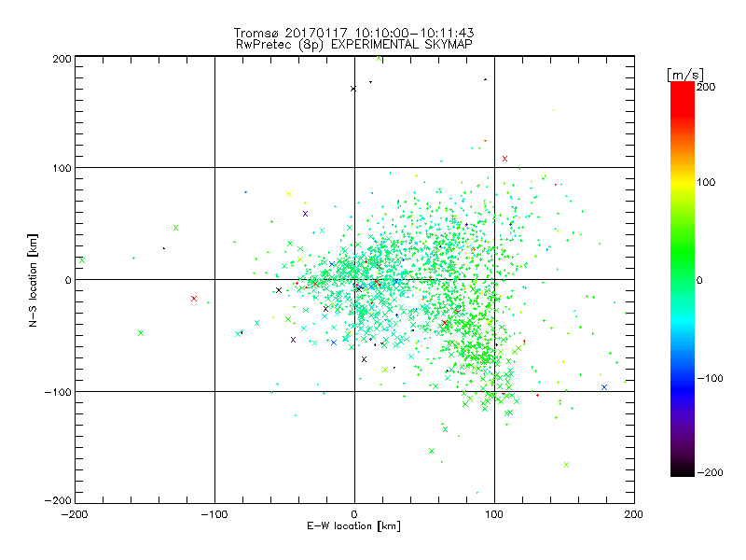
Task: Click the colorbar label '100'
Action: [x=706, y=182]
